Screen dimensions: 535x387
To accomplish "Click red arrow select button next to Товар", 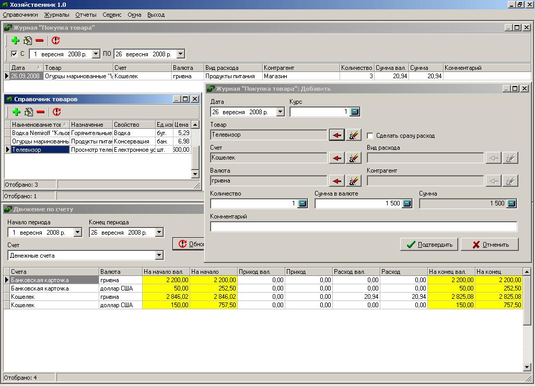I will coord(337,135).
